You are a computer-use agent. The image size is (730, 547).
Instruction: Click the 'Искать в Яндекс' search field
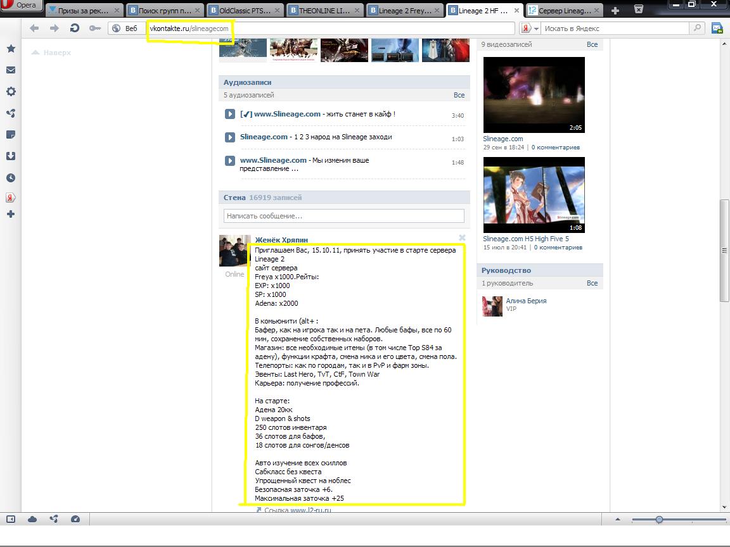(x=615, y=28)
